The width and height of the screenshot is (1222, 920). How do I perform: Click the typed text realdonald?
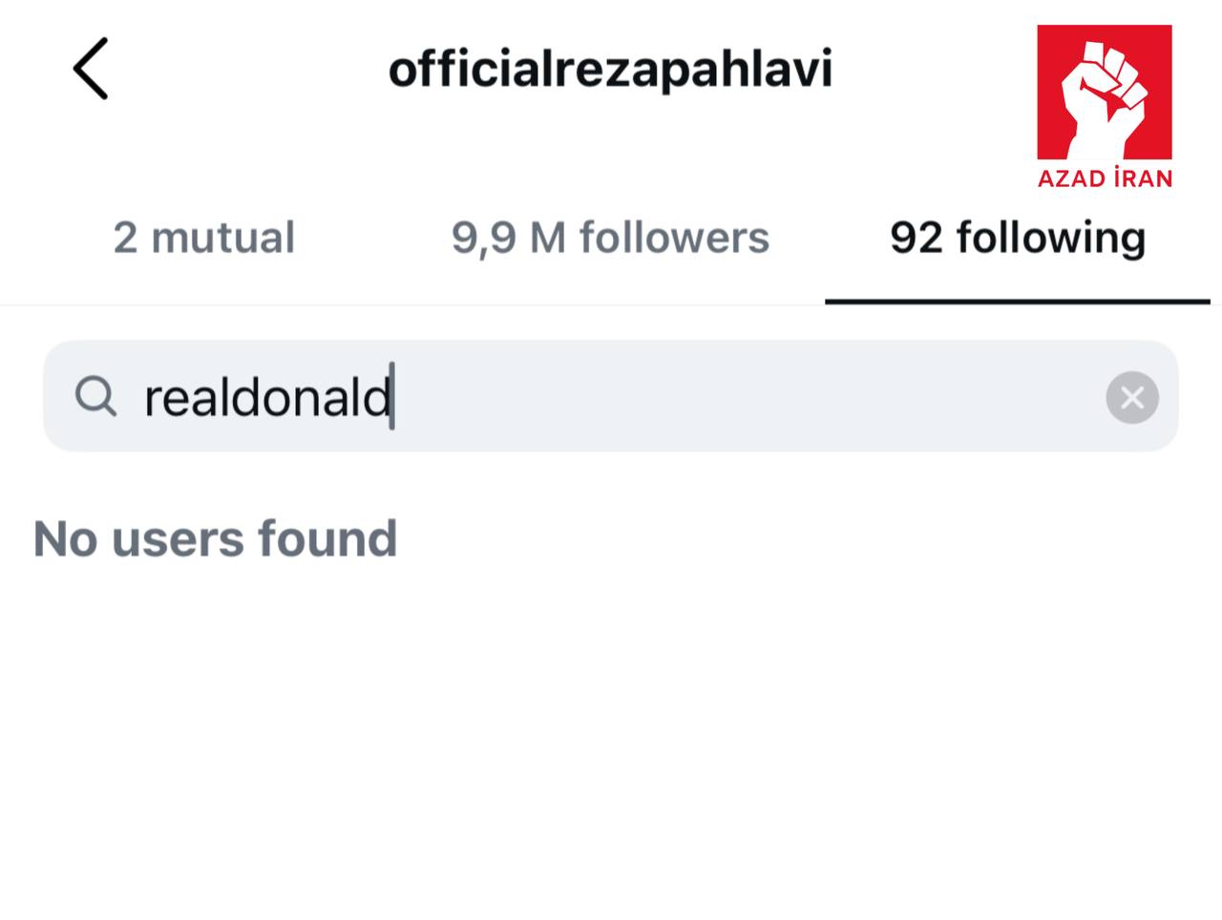point(267,397)
